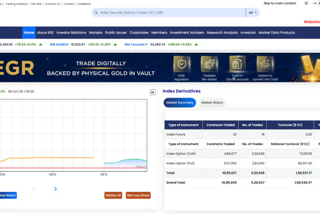Click the Turnover (₹ Cr) column header
The height and width of the screenshot is (214, 320).
(x=290, y=125)
